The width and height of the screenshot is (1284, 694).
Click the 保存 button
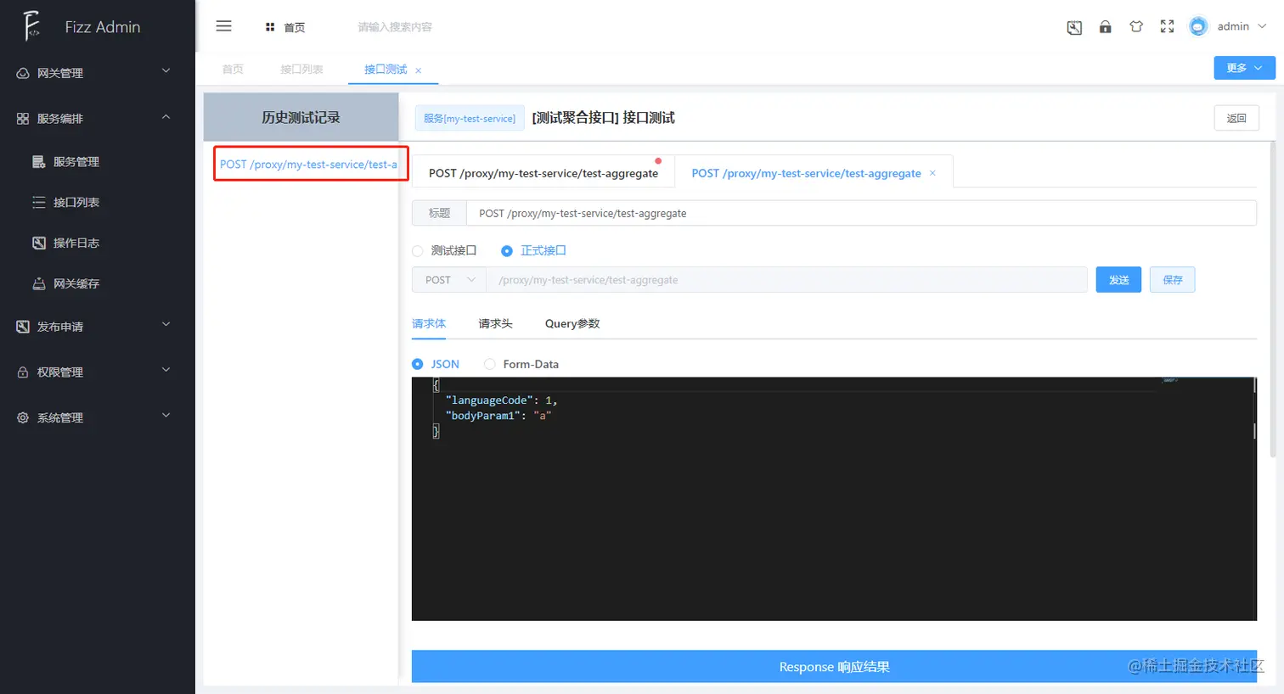coord(1173,280)
